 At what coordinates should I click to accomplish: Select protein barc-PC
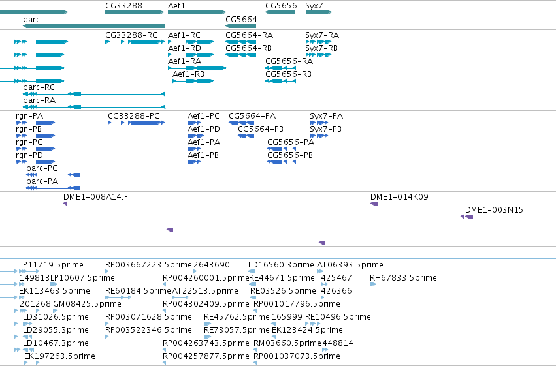tap(41, 168)
